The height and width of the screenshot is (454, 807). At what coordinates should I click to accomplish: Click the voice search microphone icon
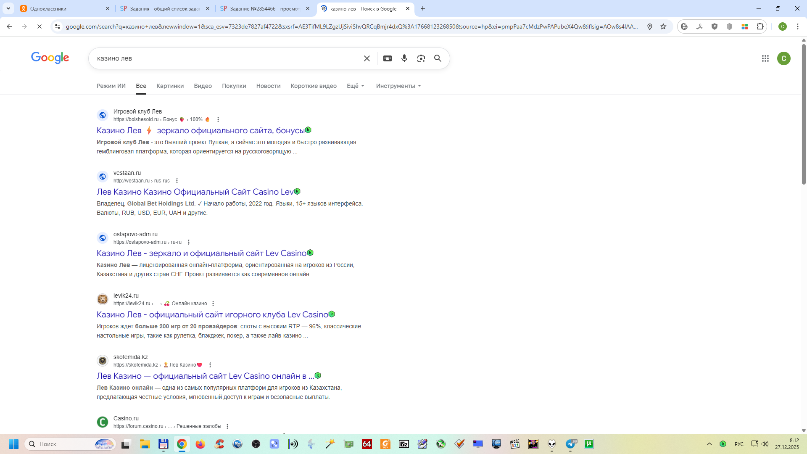click(x=404, y=58)
